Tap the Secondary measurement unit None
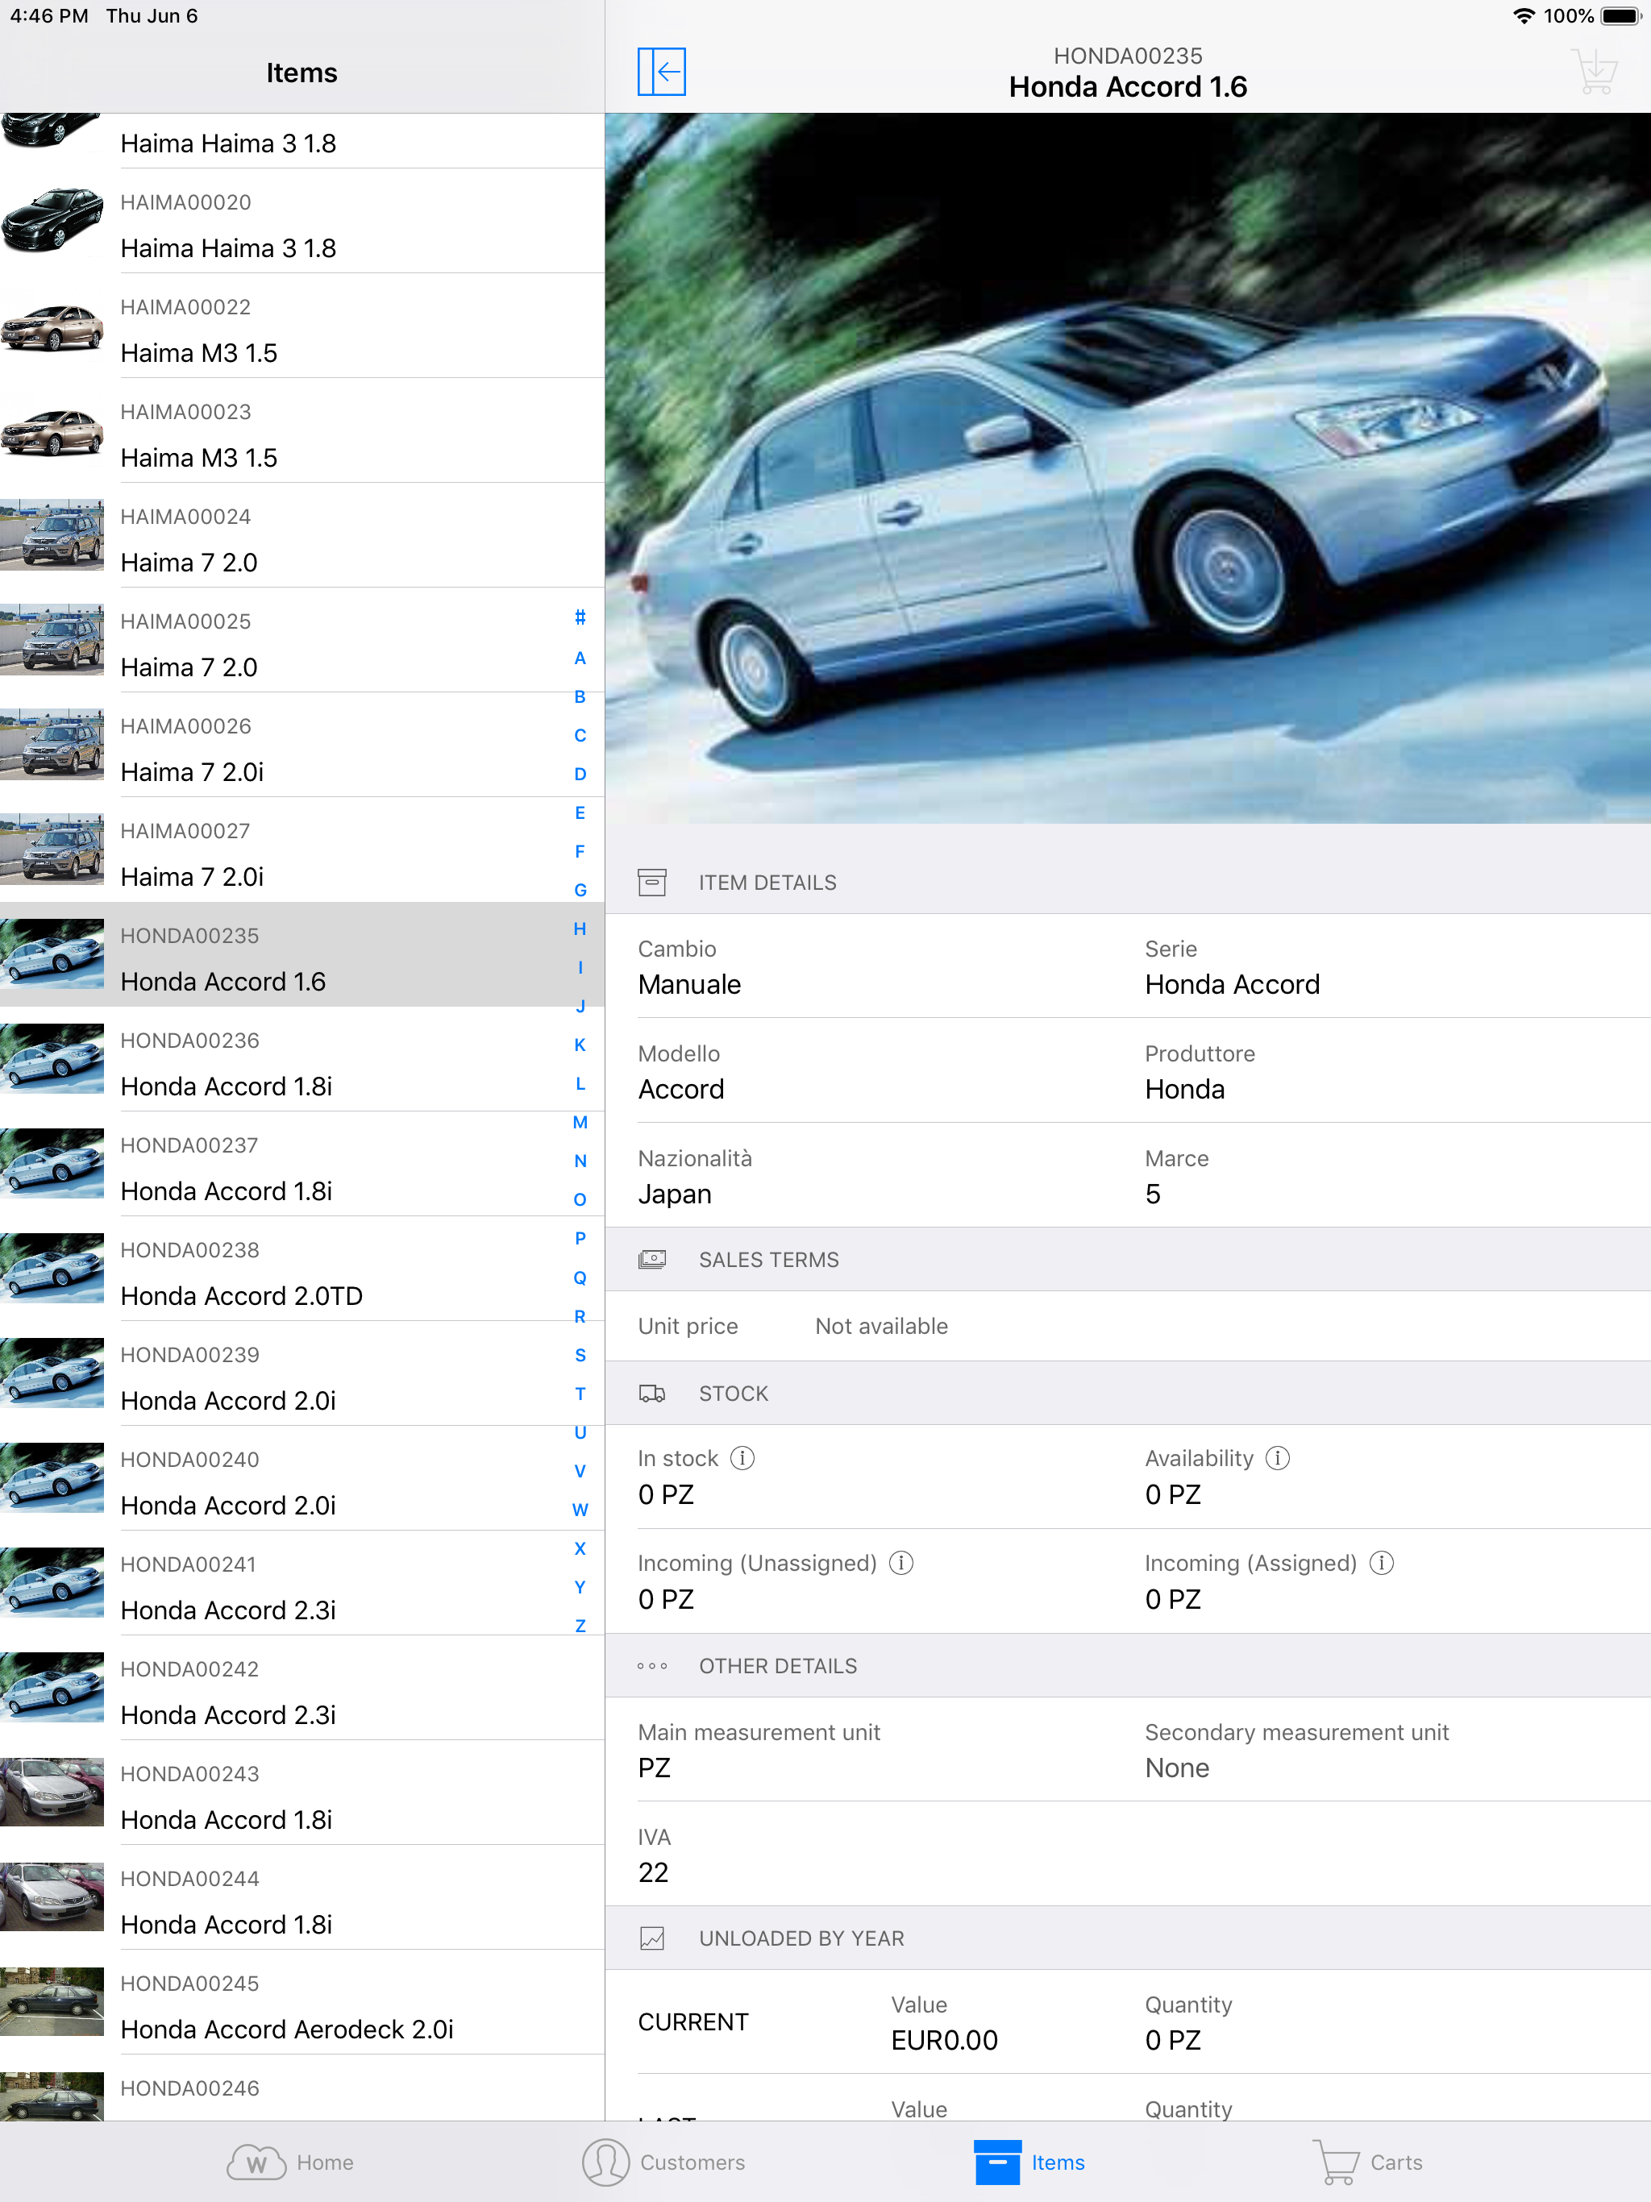1651x2202 pixels. pyautogui.click(x=1177, y=1768)
